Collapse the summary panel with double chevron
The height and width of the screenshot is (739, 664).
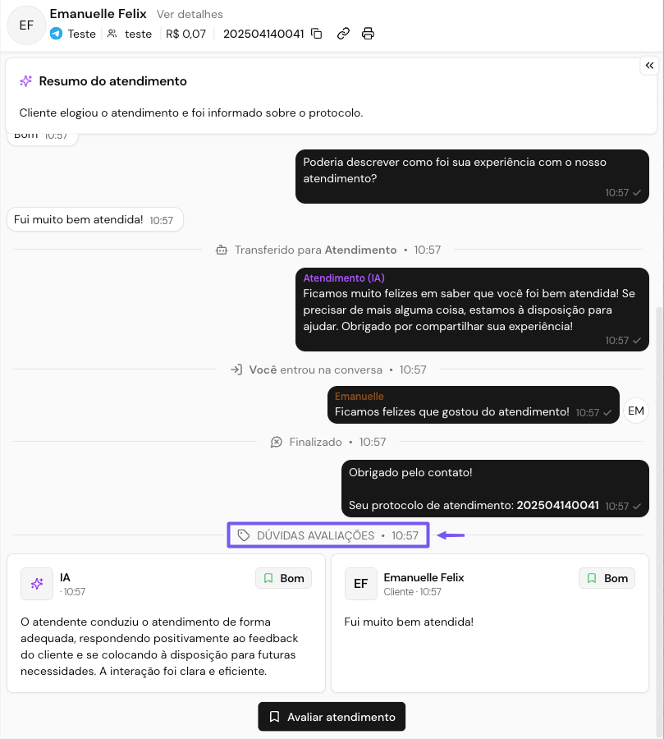(x=649, y=66)
